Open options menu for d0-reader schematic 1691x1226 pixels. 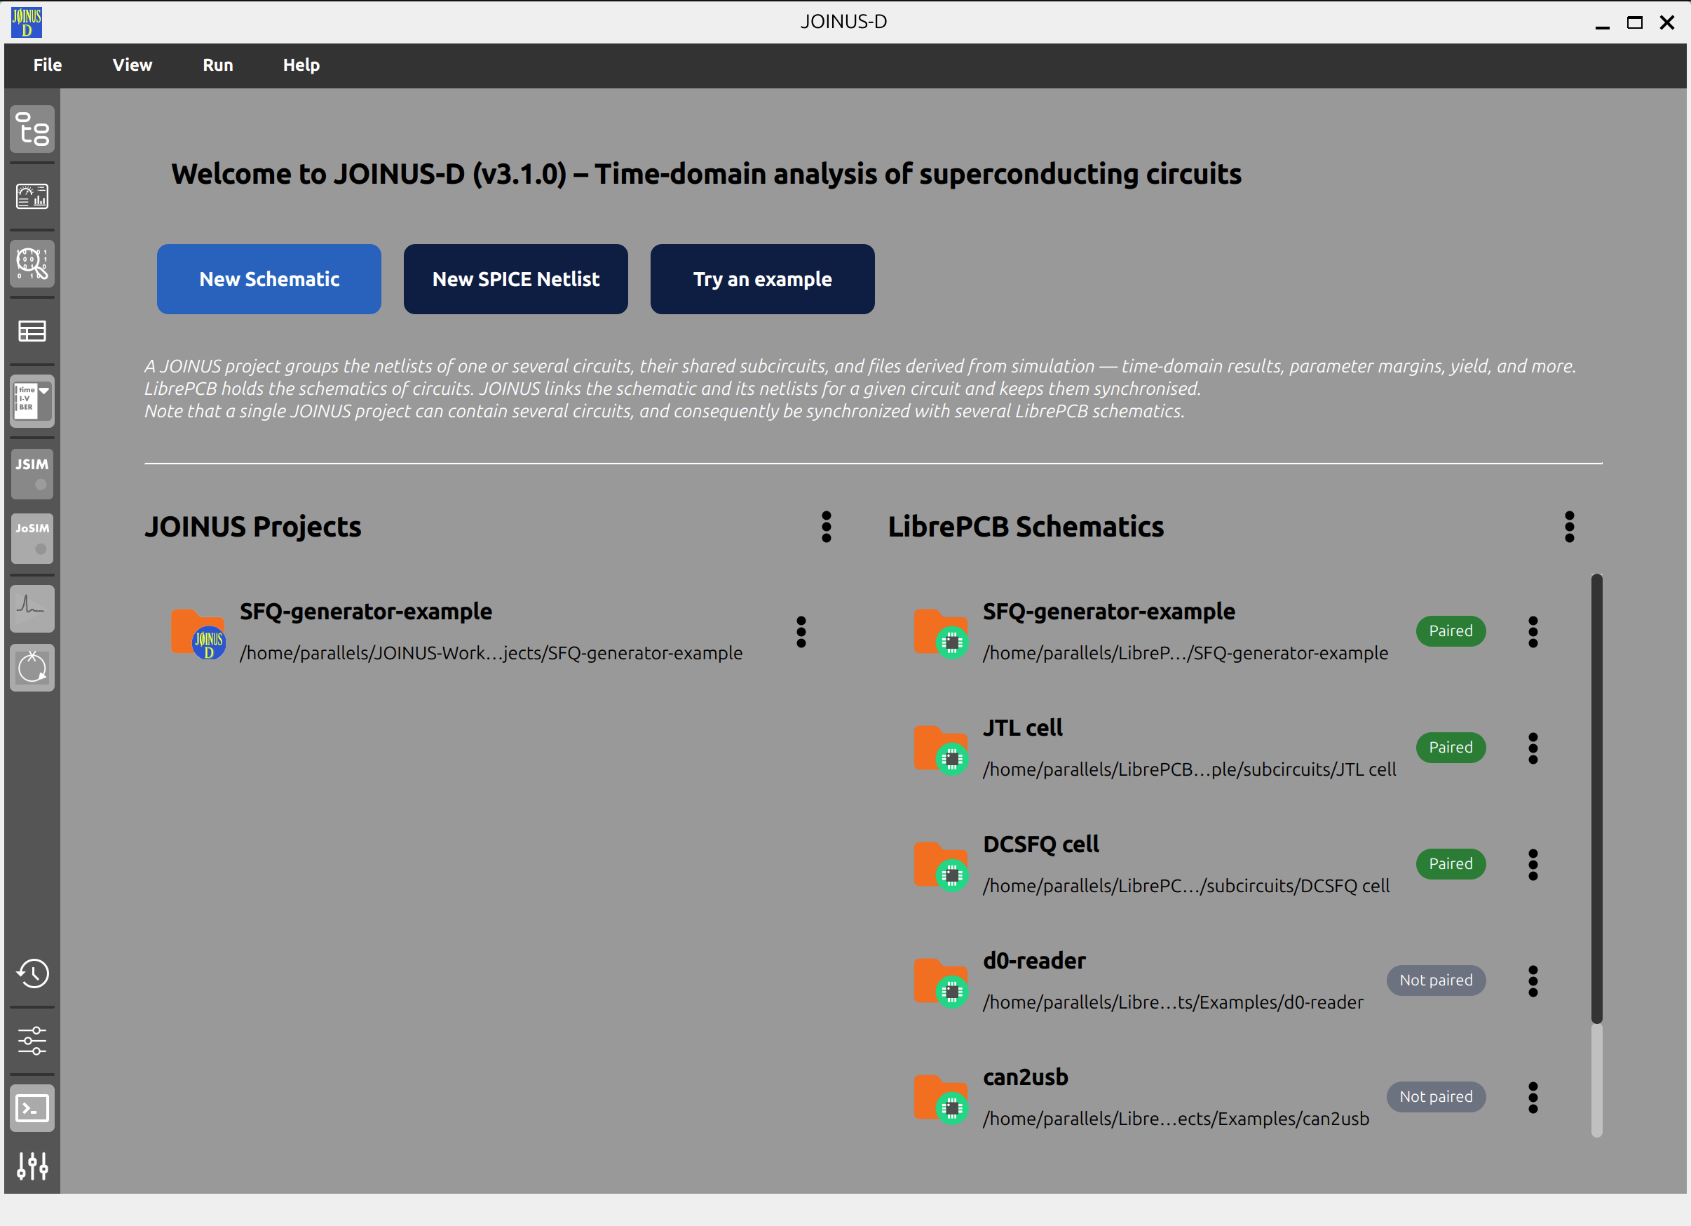pos(1533,981)
